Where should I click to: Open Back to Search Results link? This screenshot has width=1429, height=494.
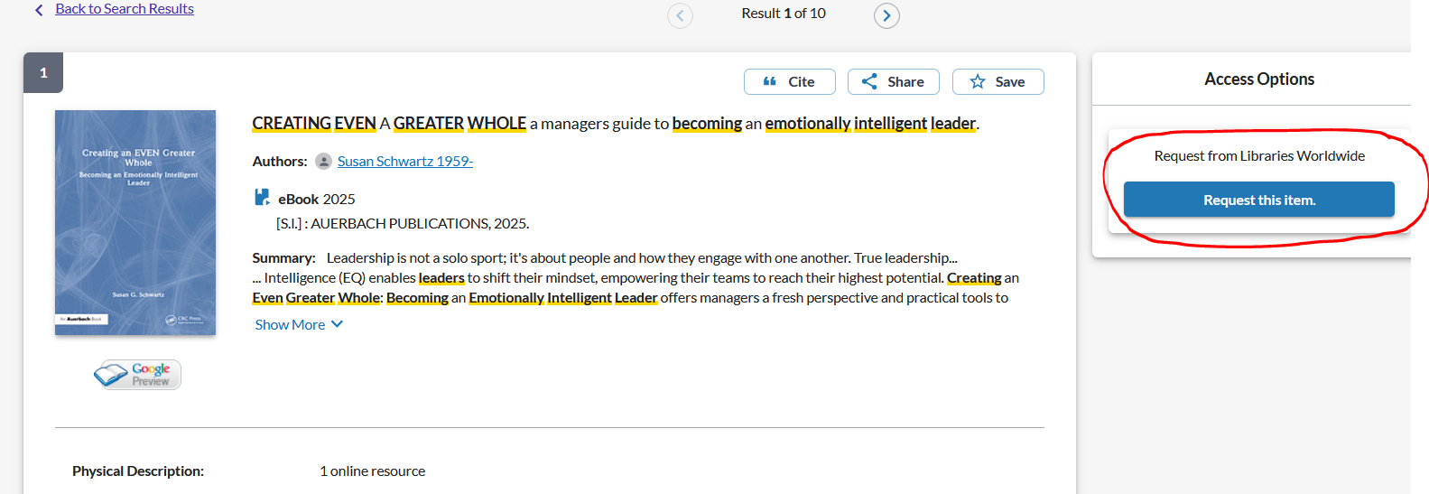click(125, 9)
